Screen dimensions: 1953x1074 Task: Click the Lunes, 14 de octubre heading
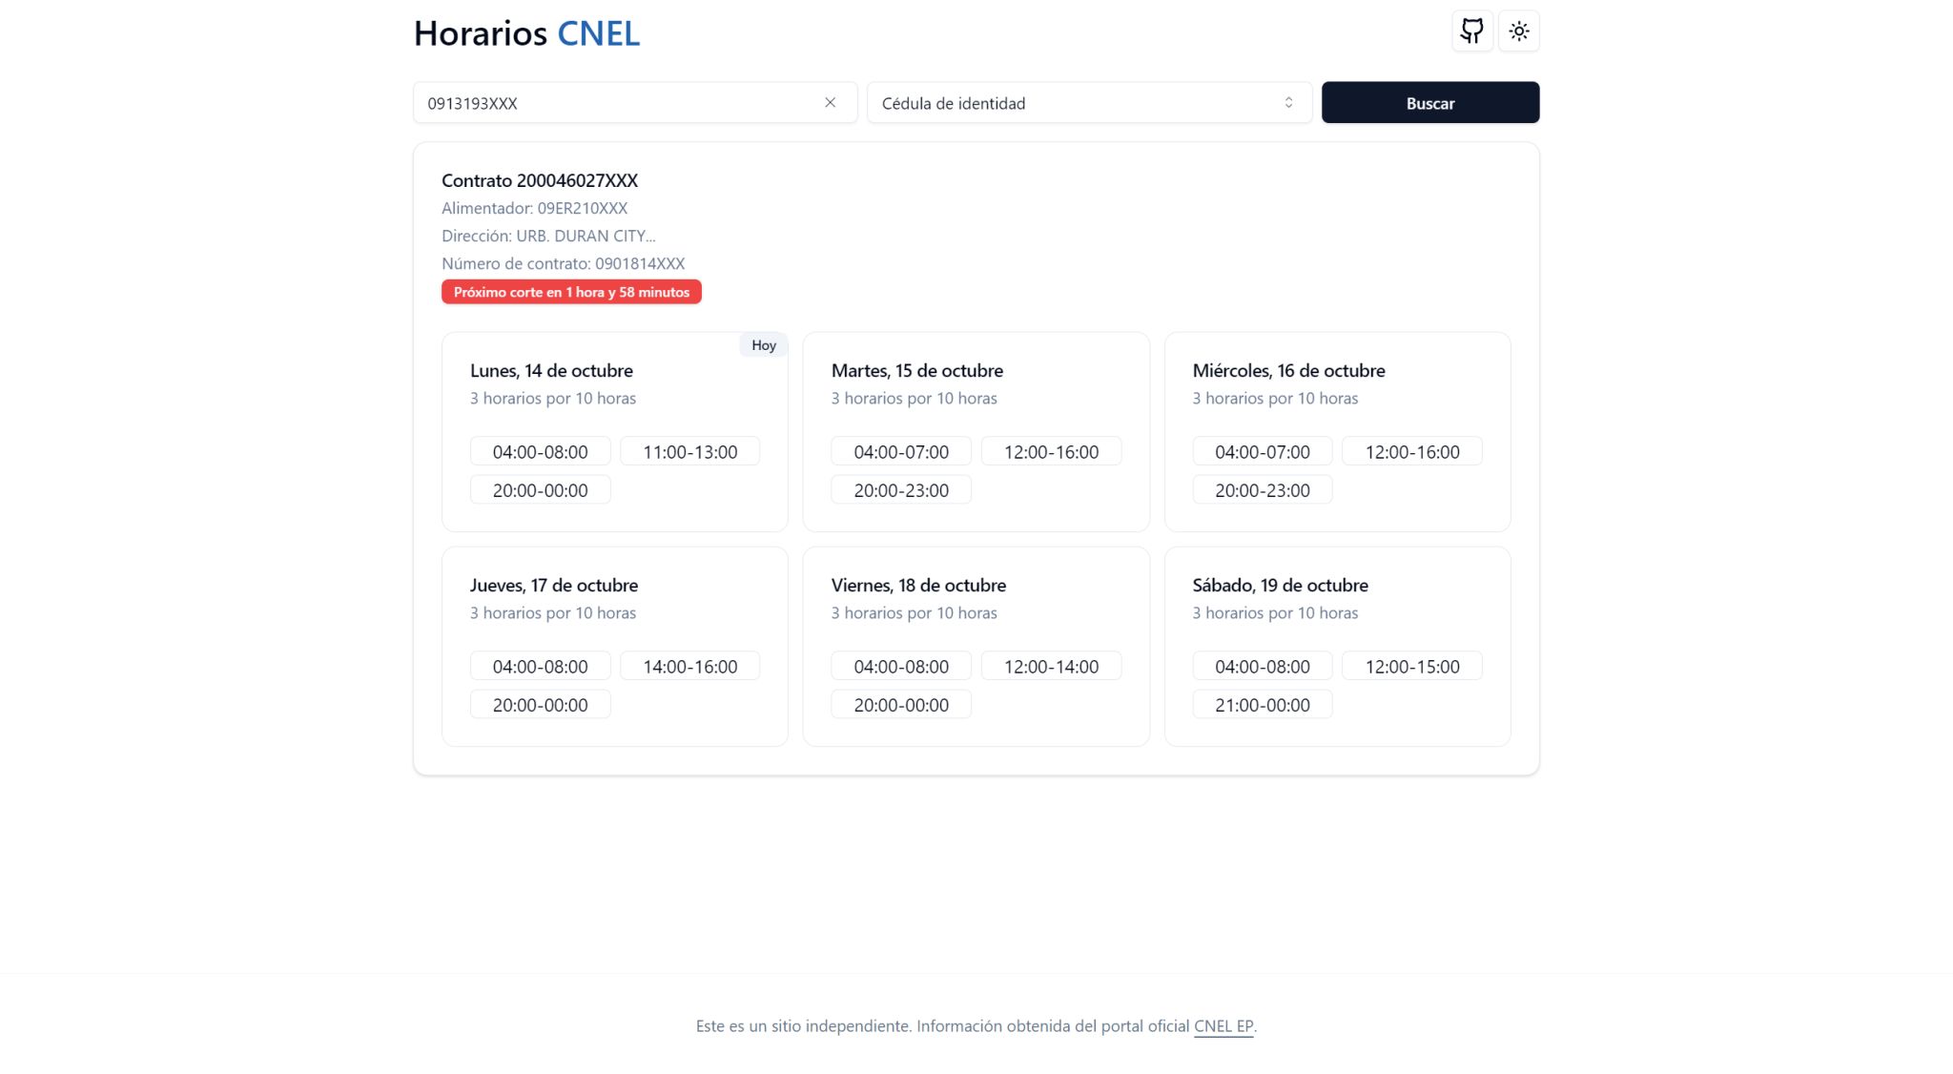tap(551, 371)
